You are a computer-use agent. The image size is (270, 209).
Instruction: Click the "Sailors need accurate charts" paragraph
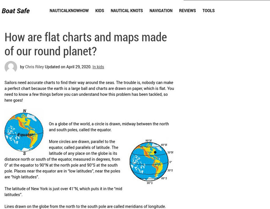89,91
